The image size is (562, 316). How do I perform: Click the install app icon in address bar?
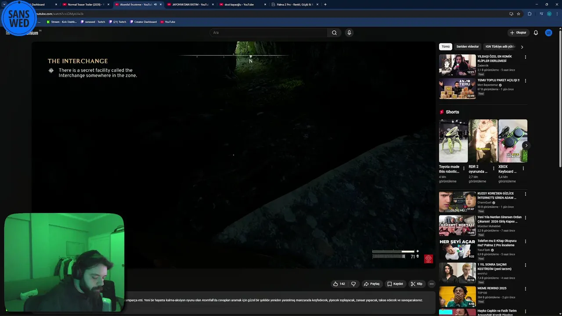tap(511, 14)
